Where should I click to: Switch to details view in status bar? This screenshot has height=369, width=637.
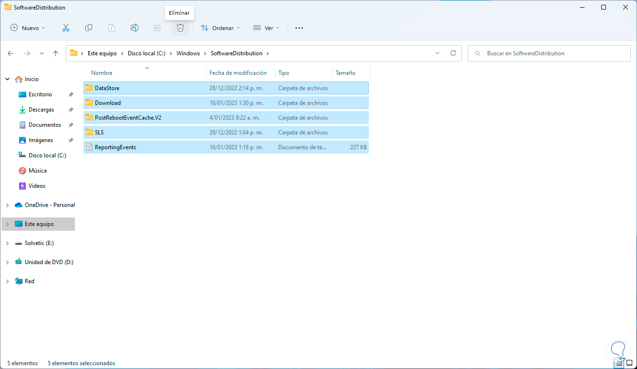619,363
